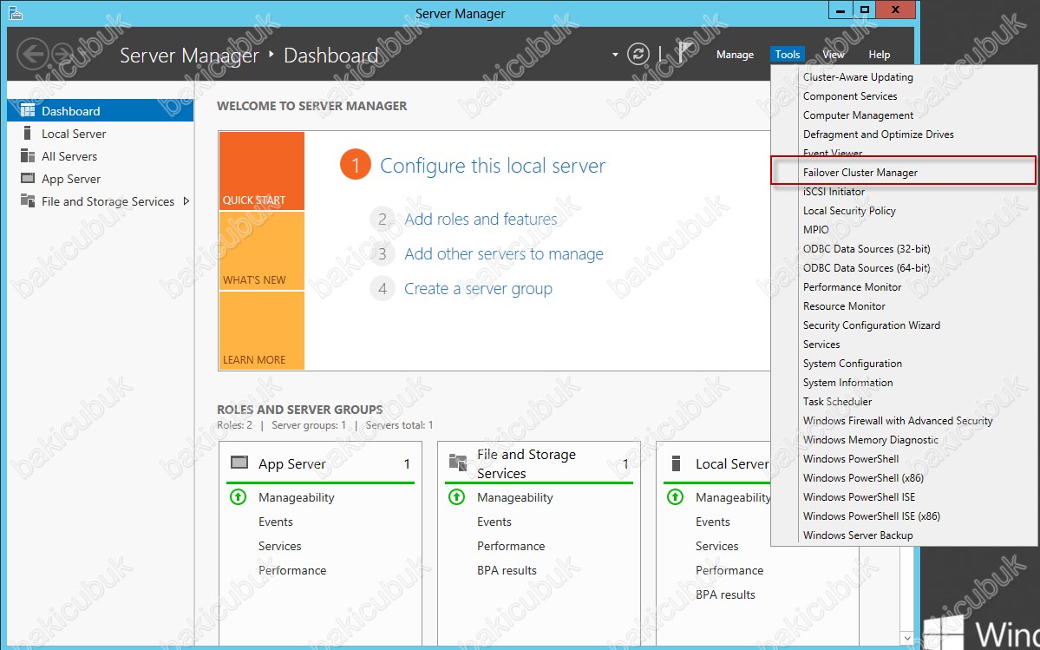This screenshot has height=650, width=1040.
Task: Open System Configuration
Action: point(853,364)
